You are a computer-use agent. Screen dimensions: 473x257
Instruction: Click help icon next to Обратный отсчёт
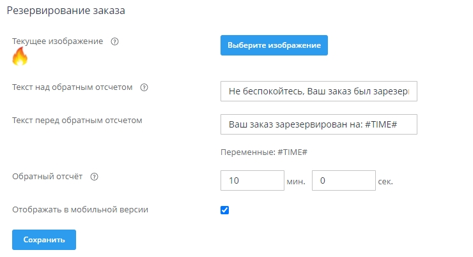coord(95,177)
